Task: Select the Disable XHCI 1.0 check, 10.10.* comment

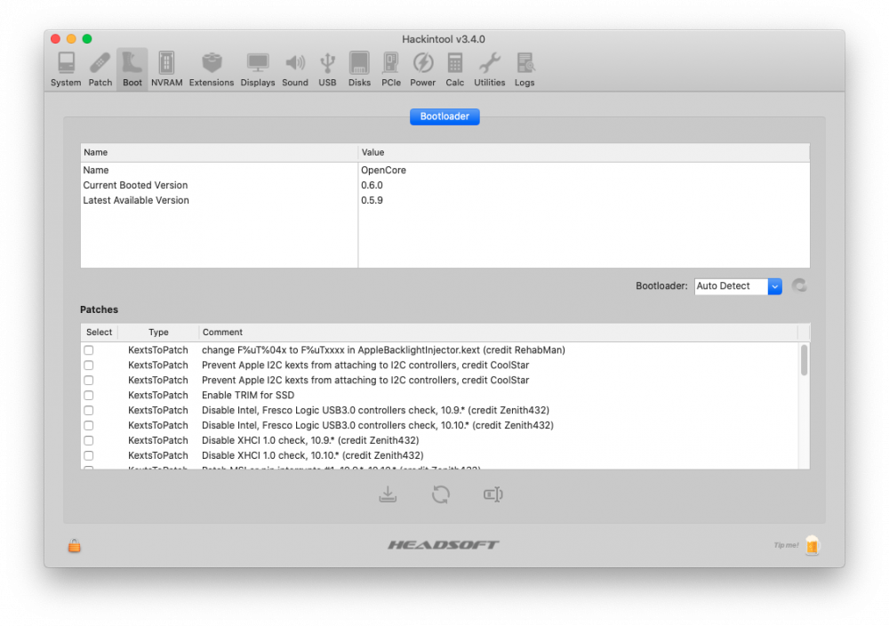Action: pos(312,455)
